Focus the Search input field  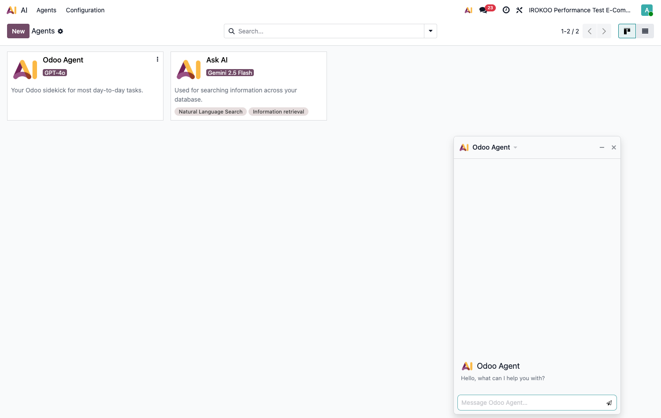(330, 31)
